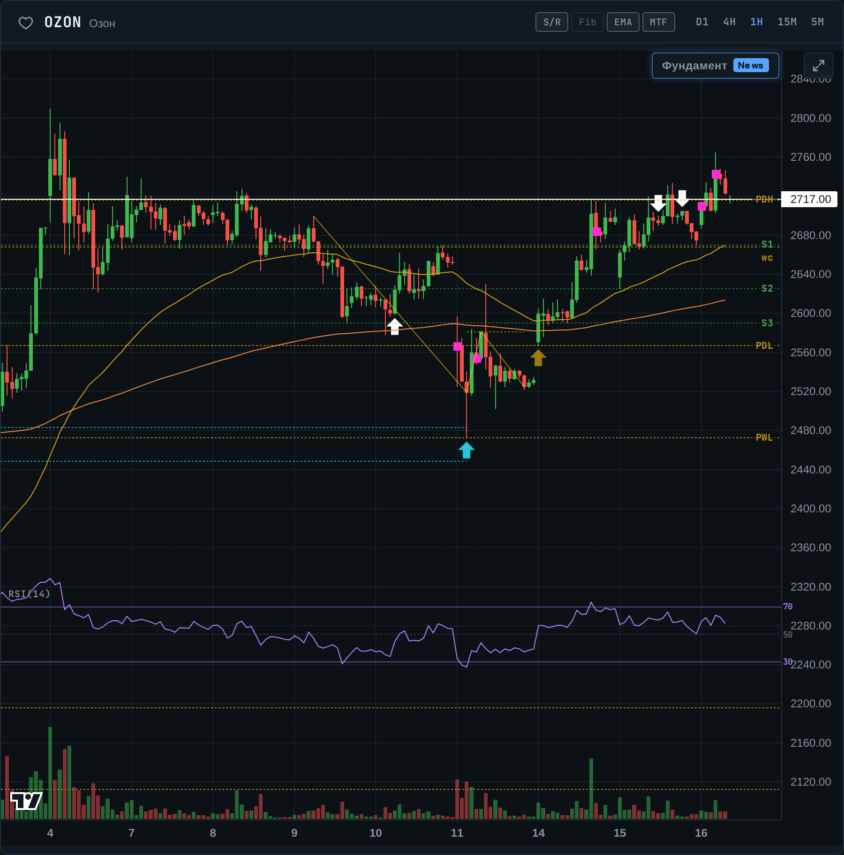Click the PWL level label
Screen dimensions: 844x855
[x=764, y=437]
